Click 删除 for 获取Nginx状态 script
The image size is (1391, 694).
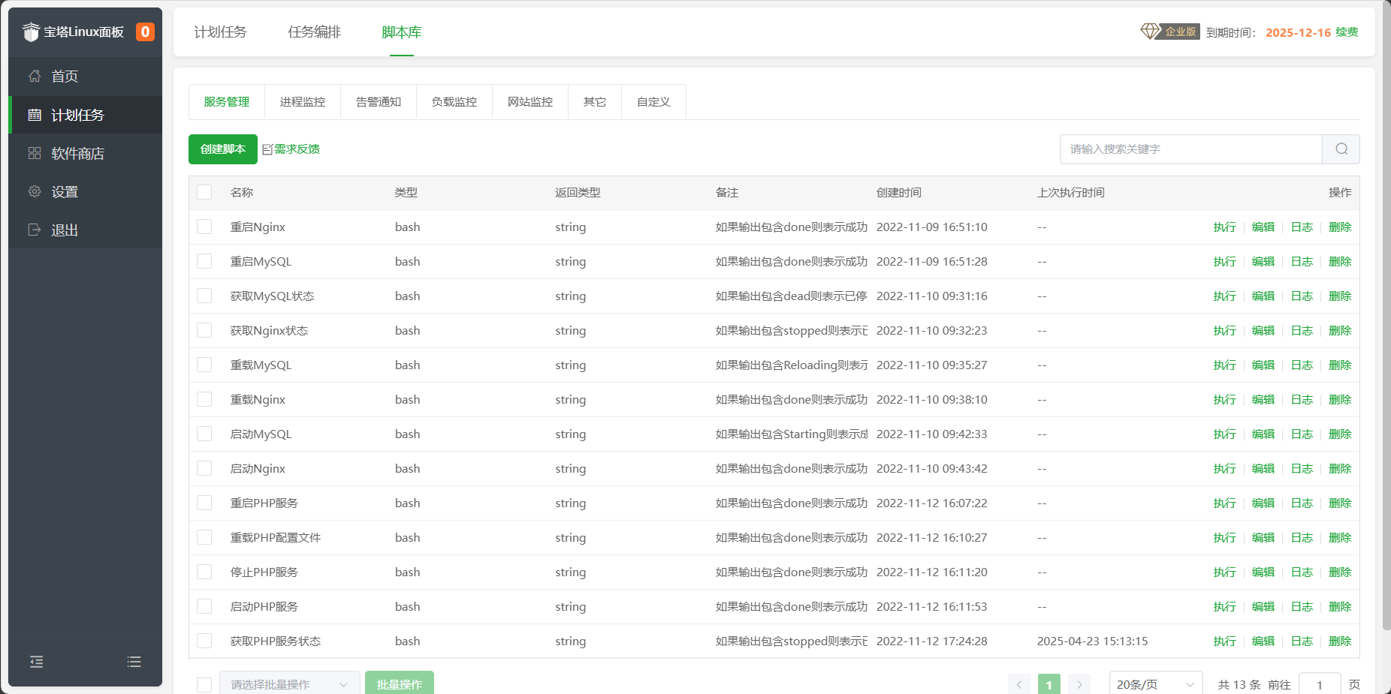coord(1340,330)
